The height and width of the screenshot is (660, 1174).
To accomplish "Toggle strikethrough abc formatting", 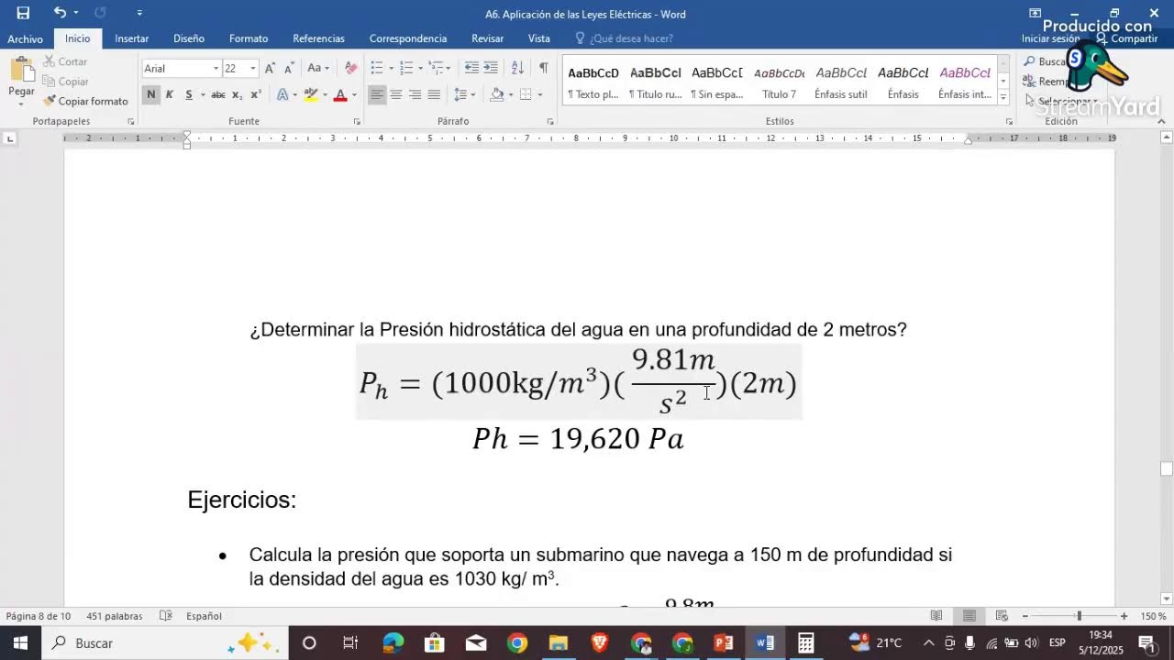I will click(x=218, y=94).
